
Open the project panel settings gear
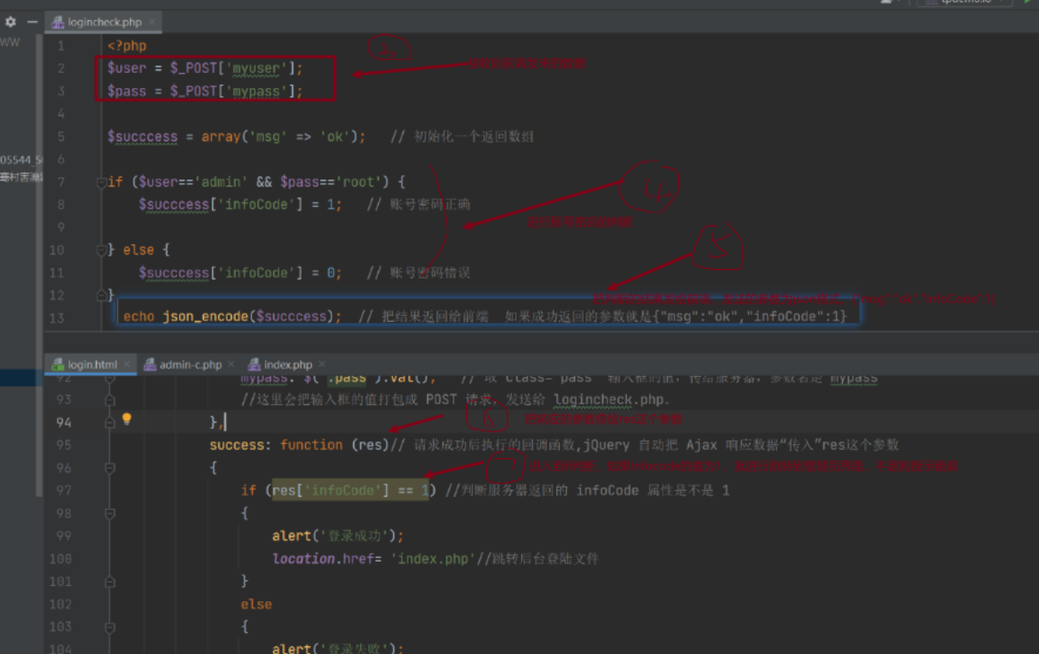click(11, 22)
